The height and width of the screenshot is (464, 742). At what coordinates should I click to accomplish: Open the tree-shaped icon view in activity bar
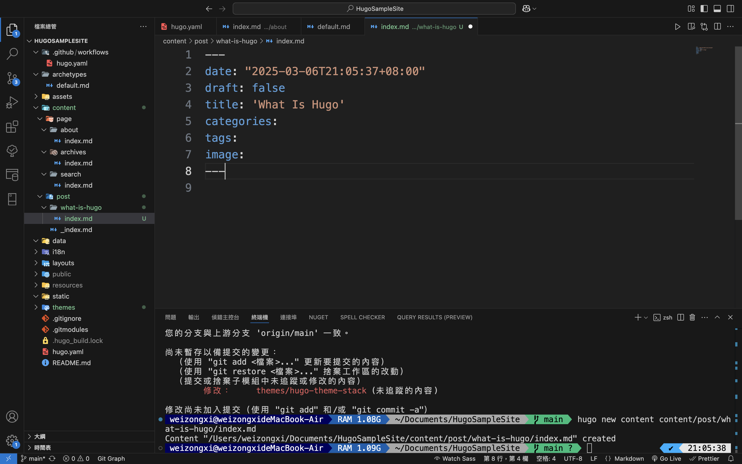[12, 151]
